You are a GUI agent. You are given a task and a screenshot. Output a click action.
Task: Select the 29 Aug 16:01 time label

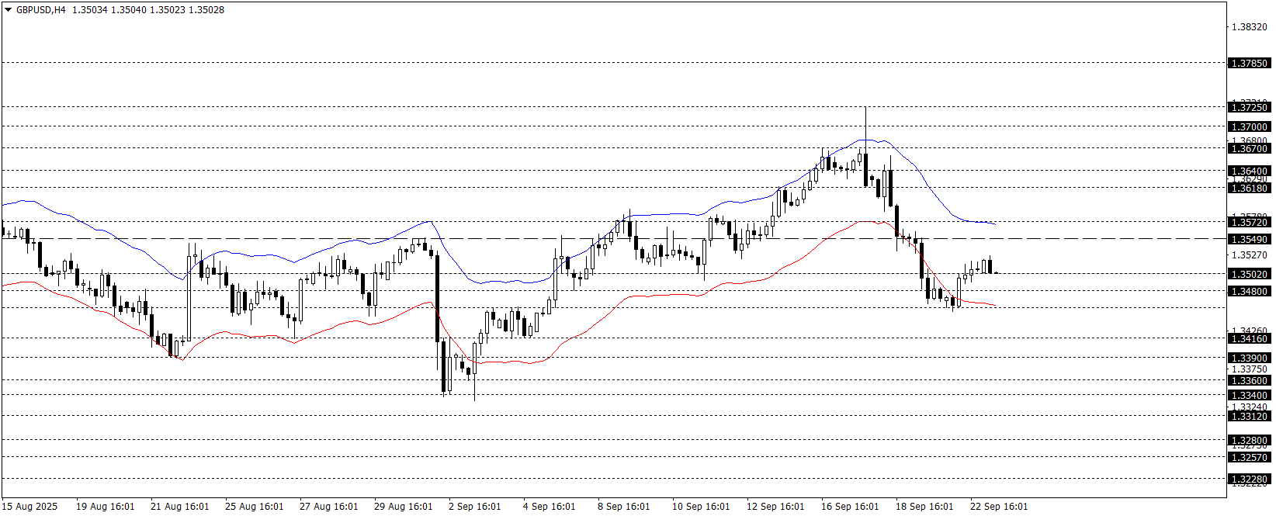tap(403, 507)
